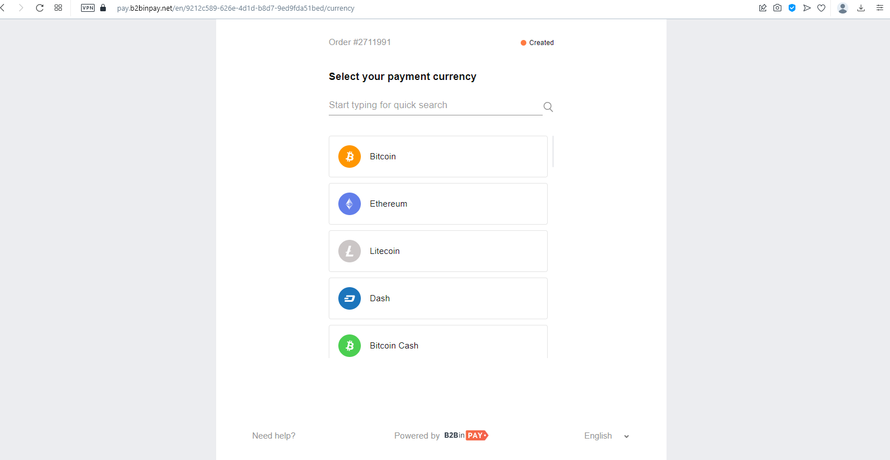Expand the English language dropdown
890x460 pixels.
[x=606, y=436]
